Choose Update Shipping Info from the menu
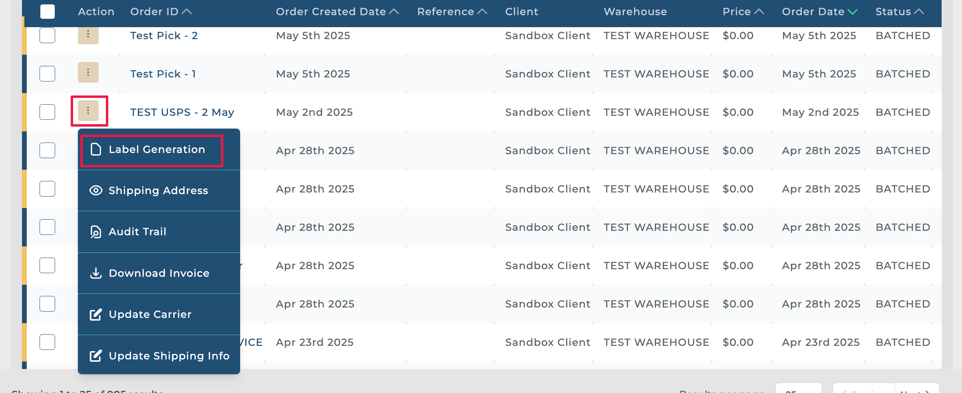This screenshot has width=962, height=393. (169, 355)
